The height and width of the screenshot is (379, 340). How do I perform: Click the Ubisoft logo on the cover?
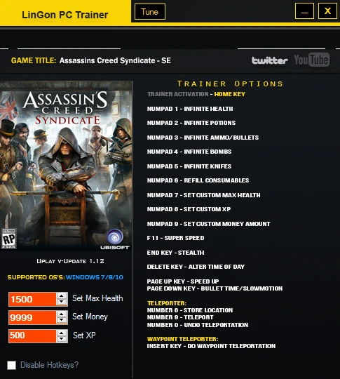click(115, 239)
